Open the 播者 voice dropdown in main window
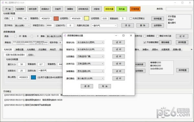The width and height of the screenshot is (194, 122). pyautogui.click(x=54, y=36)
